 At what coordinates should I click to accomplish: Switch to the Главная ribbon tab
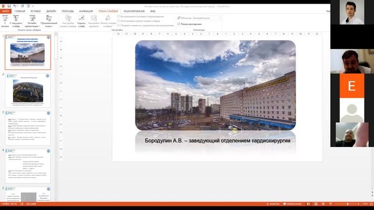coord(20,11)
